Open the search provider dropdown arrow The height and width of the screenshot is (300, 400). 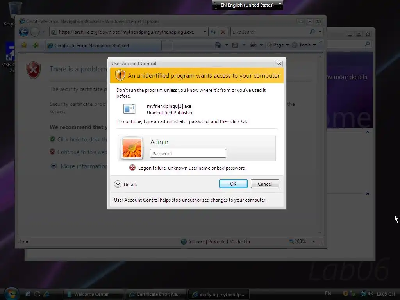tap(320, 32)
